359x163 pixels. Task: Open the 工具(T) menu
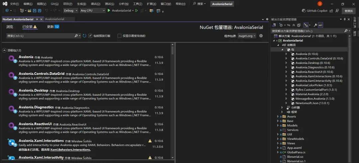(x=138, y=4)
